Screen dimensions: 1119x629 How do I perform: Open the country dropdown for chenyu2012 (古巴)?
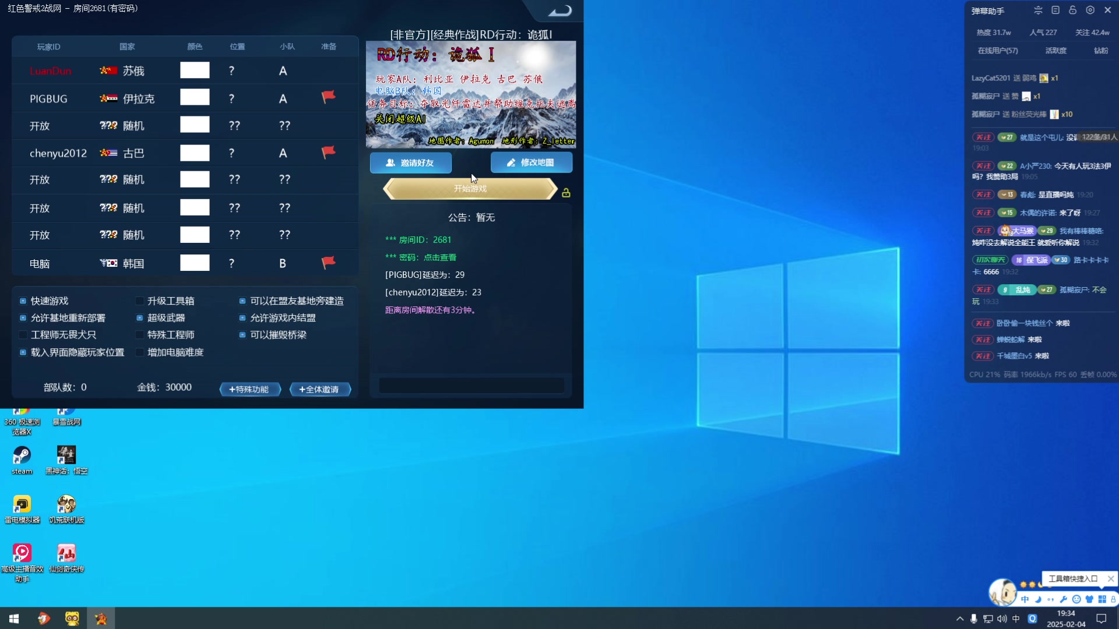pos(122,153)
